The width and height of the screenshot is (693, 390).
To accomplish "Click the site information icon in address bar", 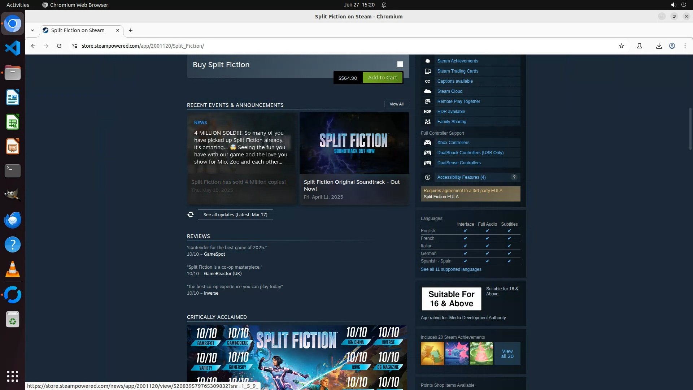I will pos(75,46).
